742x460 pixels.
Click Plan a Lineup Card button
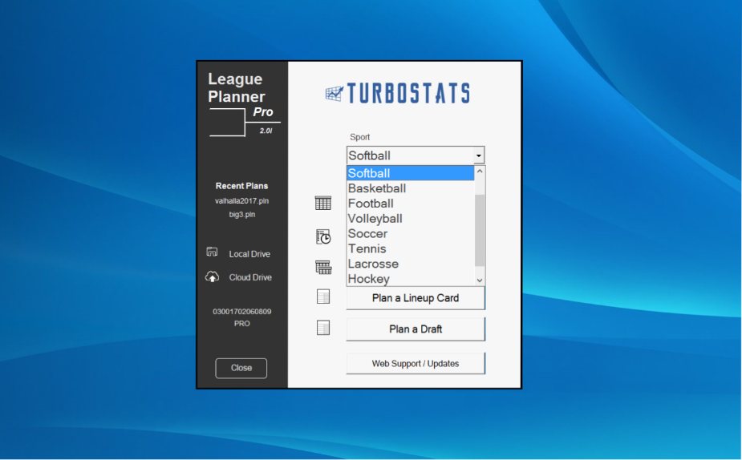(x=416, y=298)
